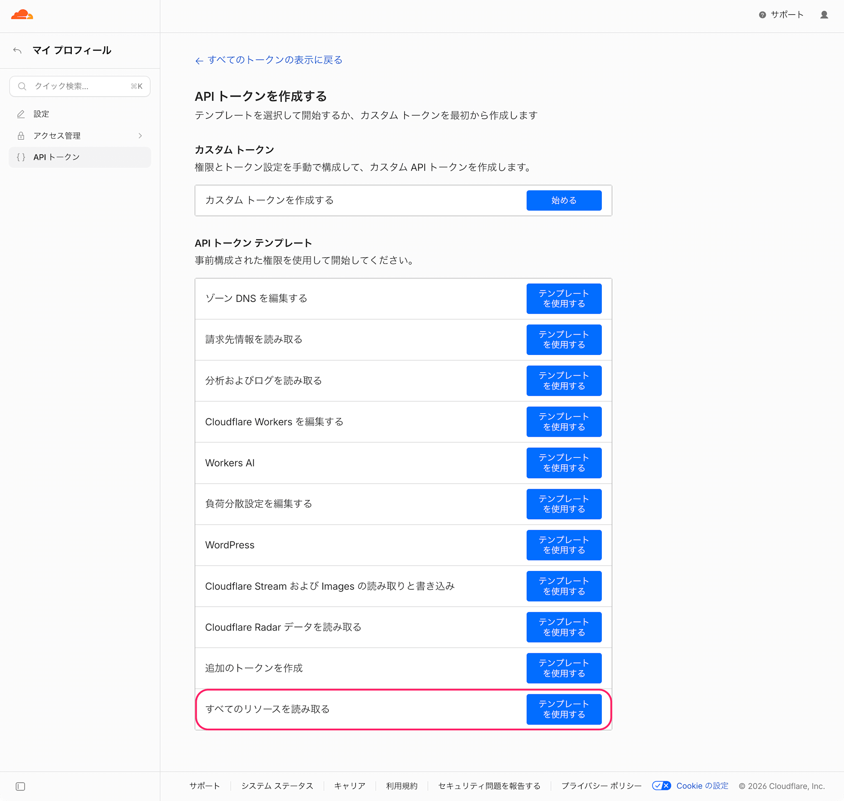Open the user account icon
The width and height of the screenshot is (844, 801).
[824, 15]
